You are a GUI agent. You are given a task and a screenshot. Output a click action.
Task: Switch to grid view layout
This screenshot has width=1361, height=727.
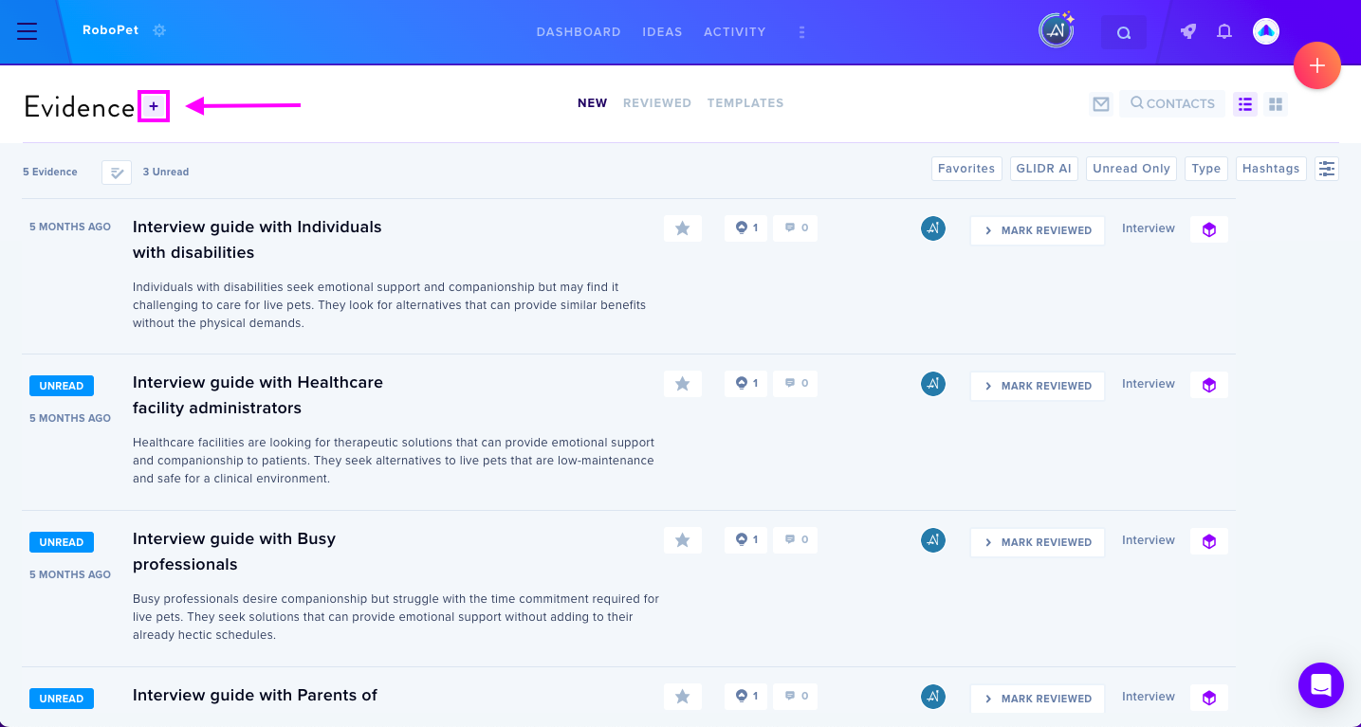click(1276, 104)
